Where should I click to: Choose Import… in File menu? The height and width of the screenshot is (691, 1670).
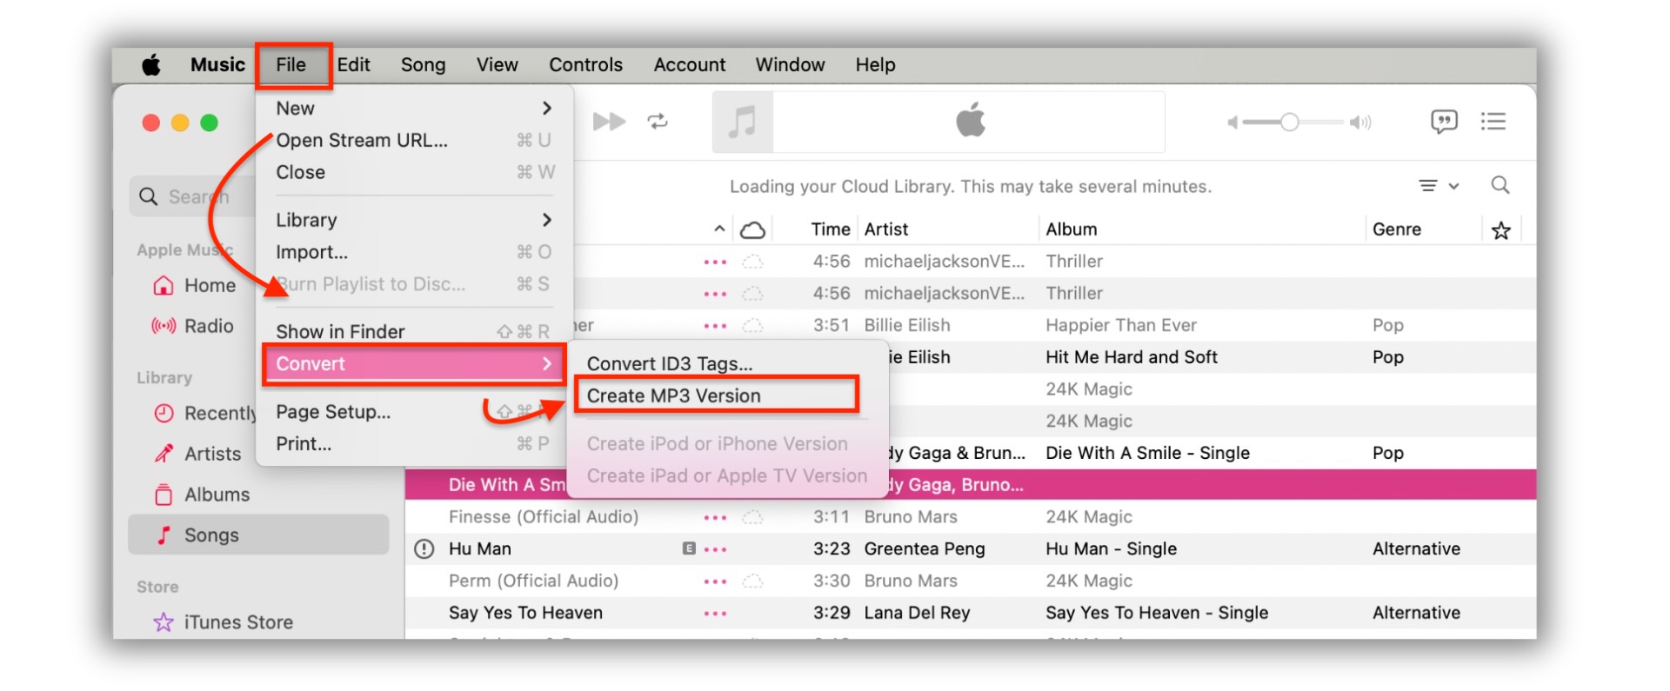click(414, 253)
